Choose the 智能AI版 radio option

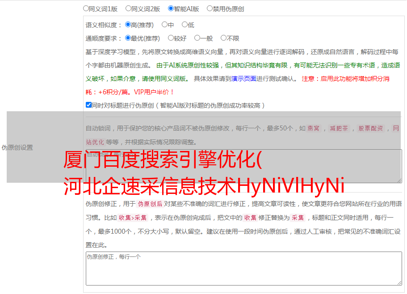click(x=171, y=8)
